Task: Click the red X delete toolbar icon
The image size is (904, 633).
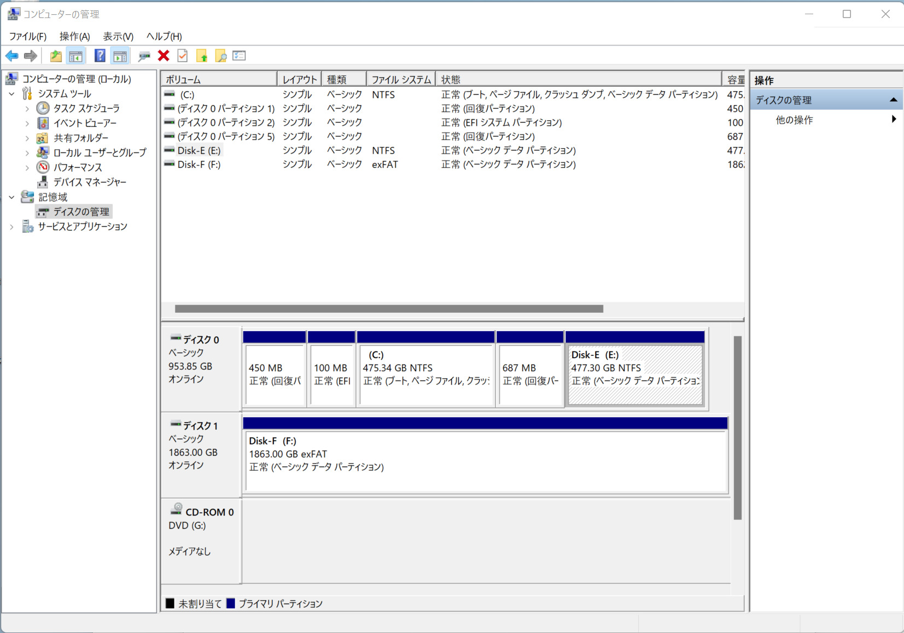Action: pos(164,56)
